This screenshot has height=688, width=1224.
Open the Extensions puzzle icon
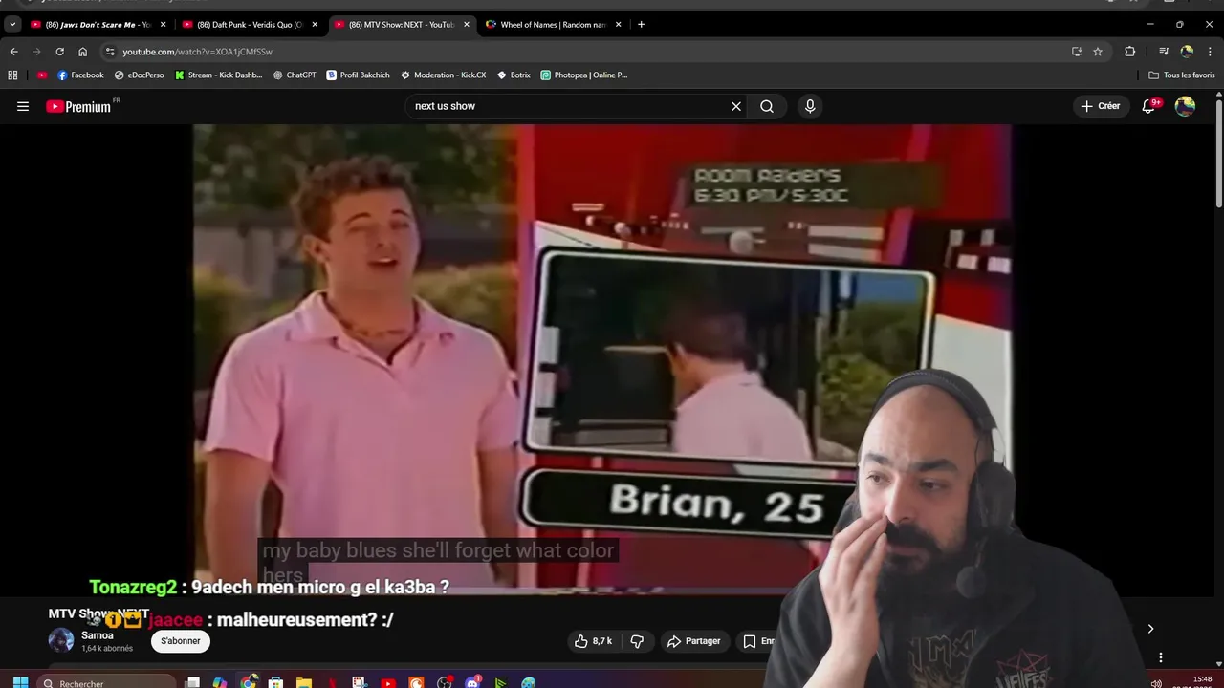pos(1129,52)
